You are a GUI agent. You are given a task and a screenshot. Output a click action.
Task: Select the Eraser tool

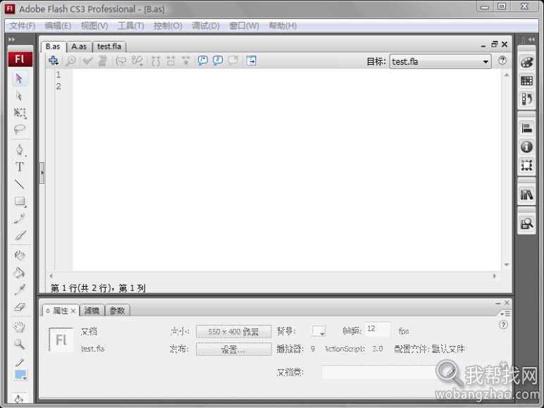click(20, 307)
